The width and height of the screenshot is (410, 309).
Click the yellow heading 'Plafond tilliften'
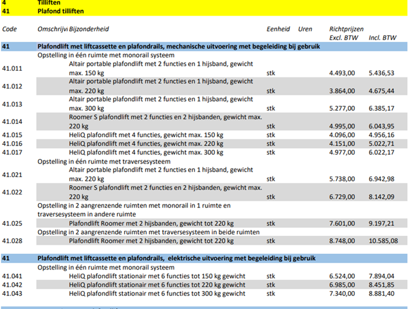(61, 11)
